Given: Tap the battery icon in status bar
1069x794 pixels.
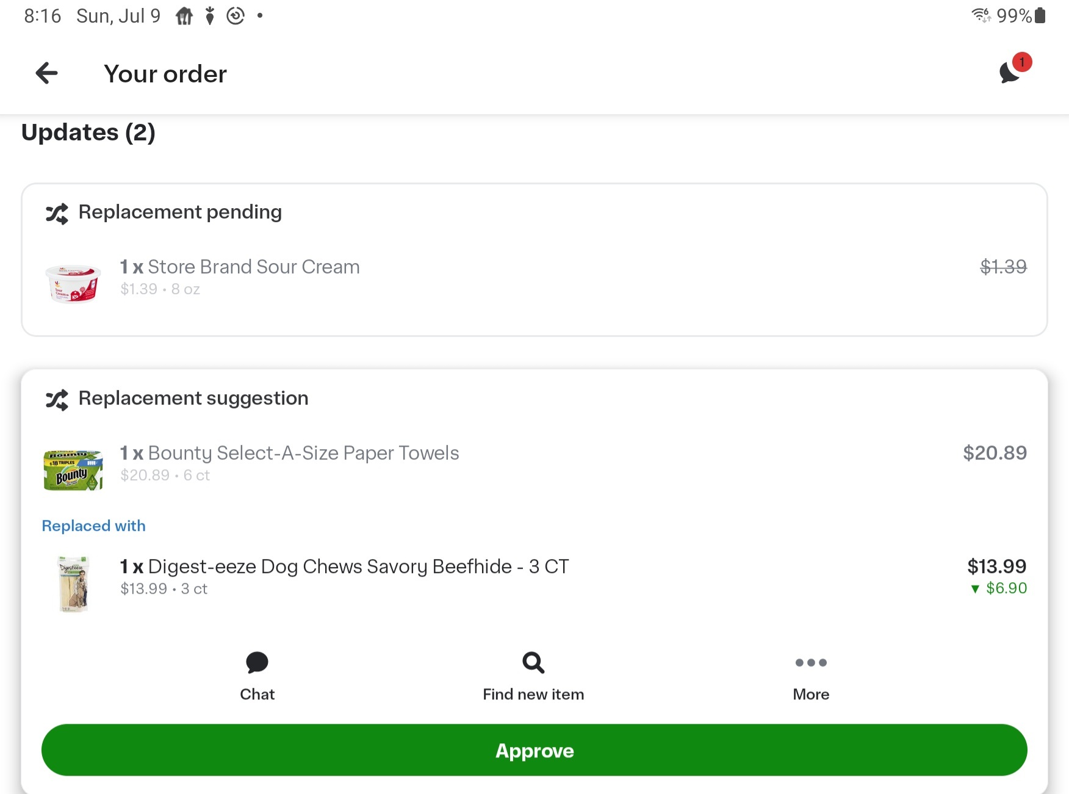Looking at the screenshot, I should click(x=1040, y=15).
